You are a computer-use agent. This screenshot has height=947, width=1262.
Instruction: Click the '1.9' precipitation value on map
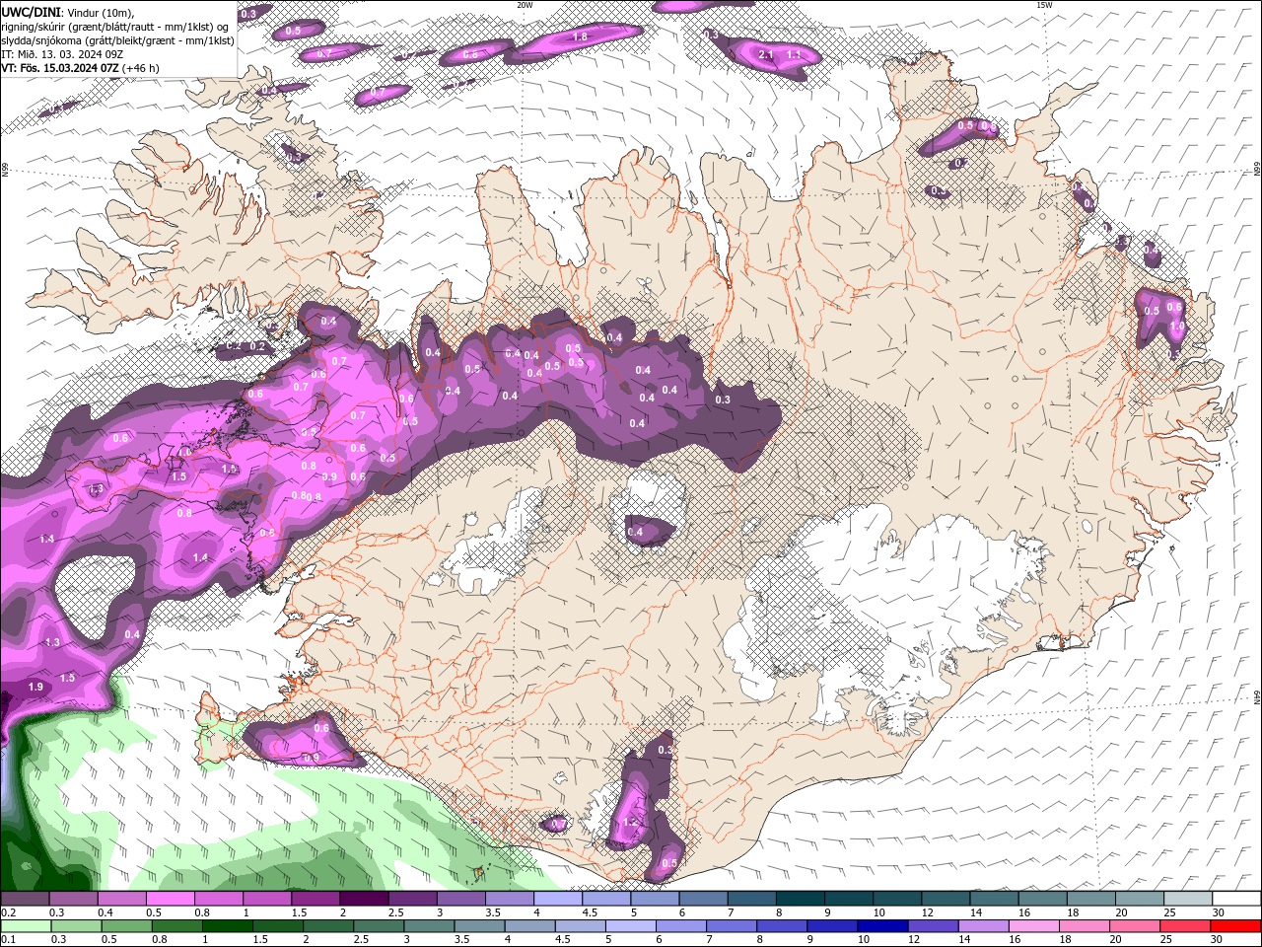point(36,687)
